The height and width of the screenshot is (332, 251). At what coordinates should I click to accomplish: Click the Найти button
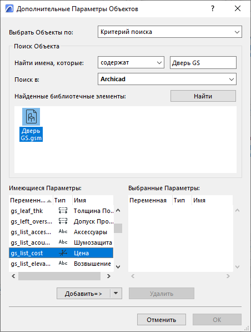[x=203, y=96]
